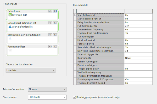Clear Parent manifest with X button
157x104 pixels.
[55, 47]
